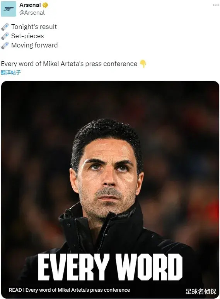Screen dimensions: 220x299
Task: Open the Arsenal profile avatar
Action: (9, 9)
